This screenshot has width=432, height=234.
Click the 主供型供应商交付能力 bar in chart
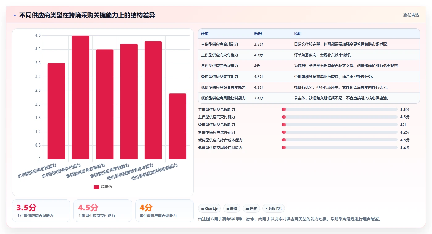(x=80, y=97)
